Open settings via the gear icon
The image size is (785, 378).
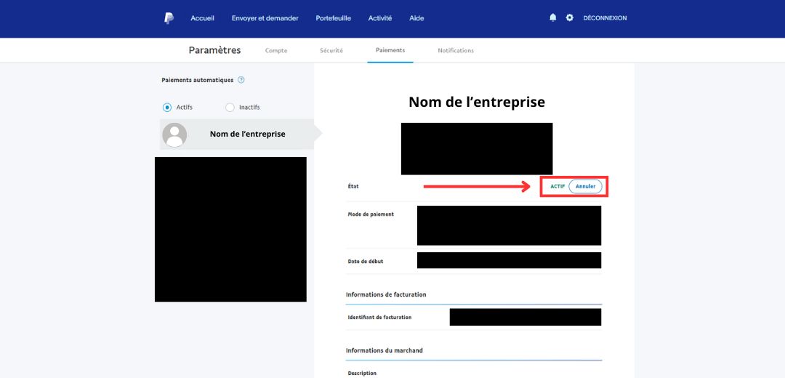[570, 17]
